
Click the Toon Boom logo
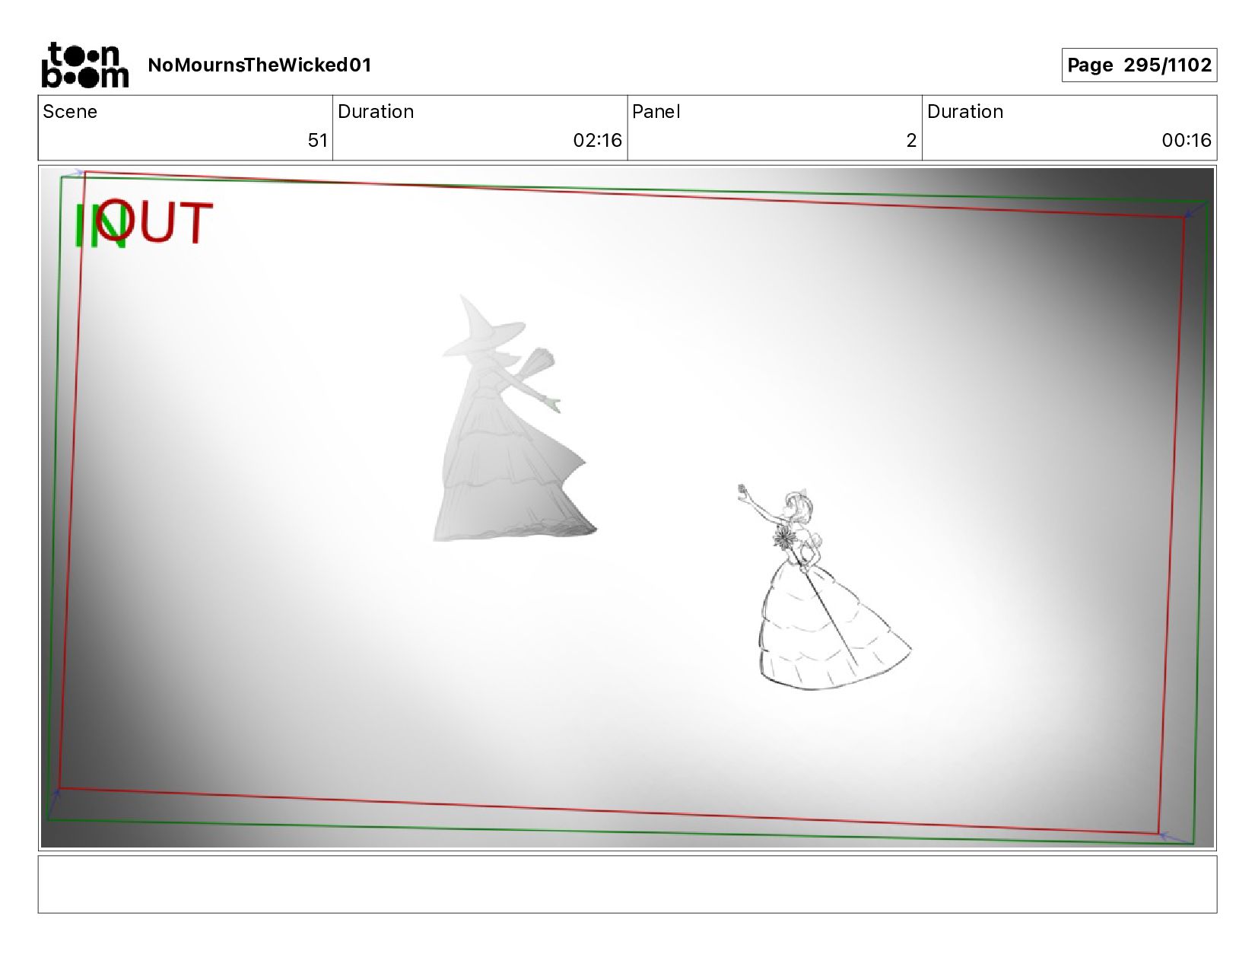(84, 65)
